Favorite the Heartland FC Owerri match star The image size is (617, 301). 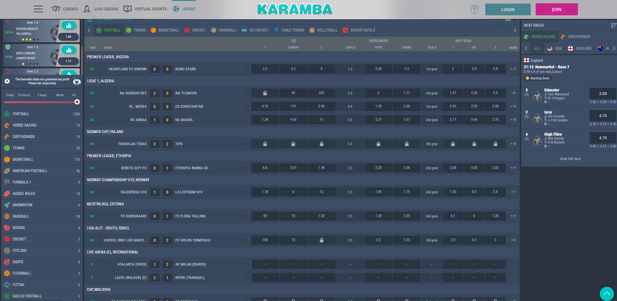247,69
